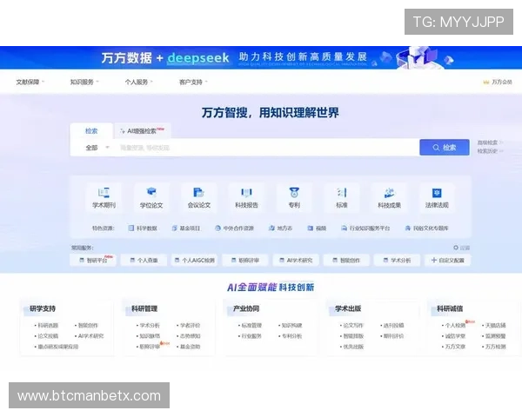Open the 科研选题 link under 研学支持
The image size is (522, 417).
pos(48,325)
